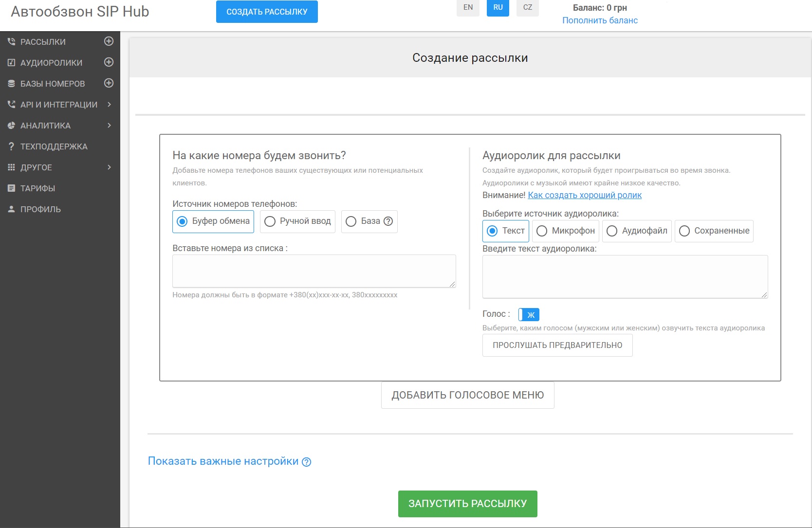Screen dimensions: 812x528
Task: Click the grid icon beside ДРУГОЕ
Action: click(12, 167)
